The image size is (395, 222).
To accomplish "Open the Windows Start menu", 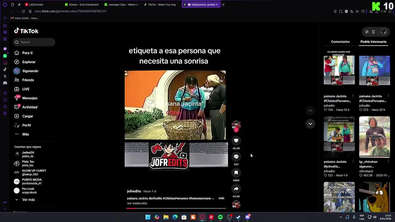I will 148,217.
